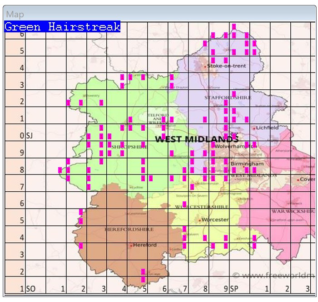
Task: Click the Telford and Wrekin label
Action: (158, 118)
